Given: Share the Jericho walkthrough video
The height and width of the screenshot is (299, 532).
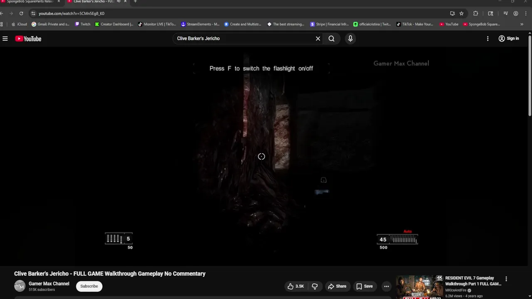Looking at the screenshot, I should [x=337, y=286].
